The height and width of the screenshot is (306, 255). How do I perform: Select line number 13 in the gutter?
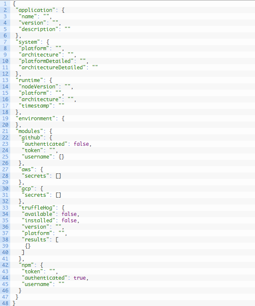pyautogui.click(x=6, y=79)
